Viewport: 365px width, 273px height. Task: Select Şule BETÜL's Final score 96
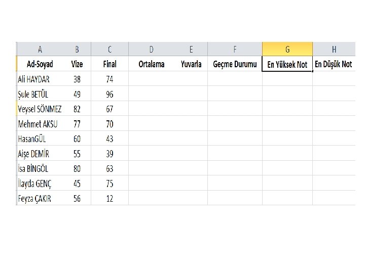(109, 94)
